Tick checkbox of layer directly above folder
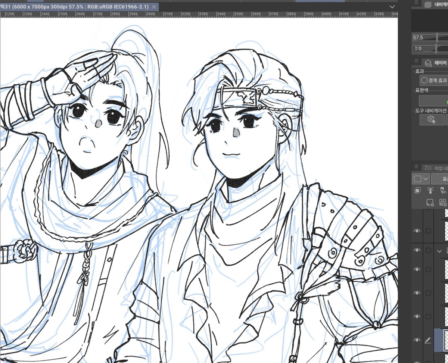 tap(428, 231)
